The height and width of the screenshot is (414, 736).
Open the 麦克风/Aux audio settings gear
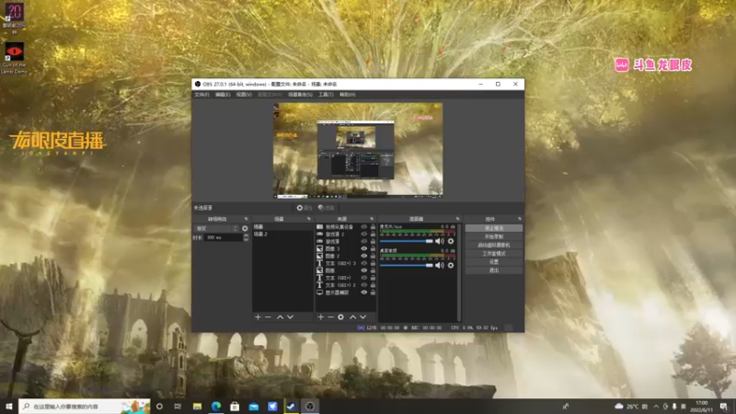click(x=451, y=241)
